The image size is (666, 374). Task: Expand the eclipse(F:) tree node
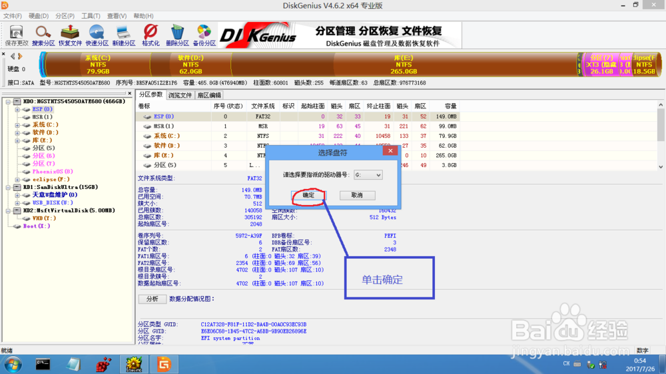[x=17, y=180]
